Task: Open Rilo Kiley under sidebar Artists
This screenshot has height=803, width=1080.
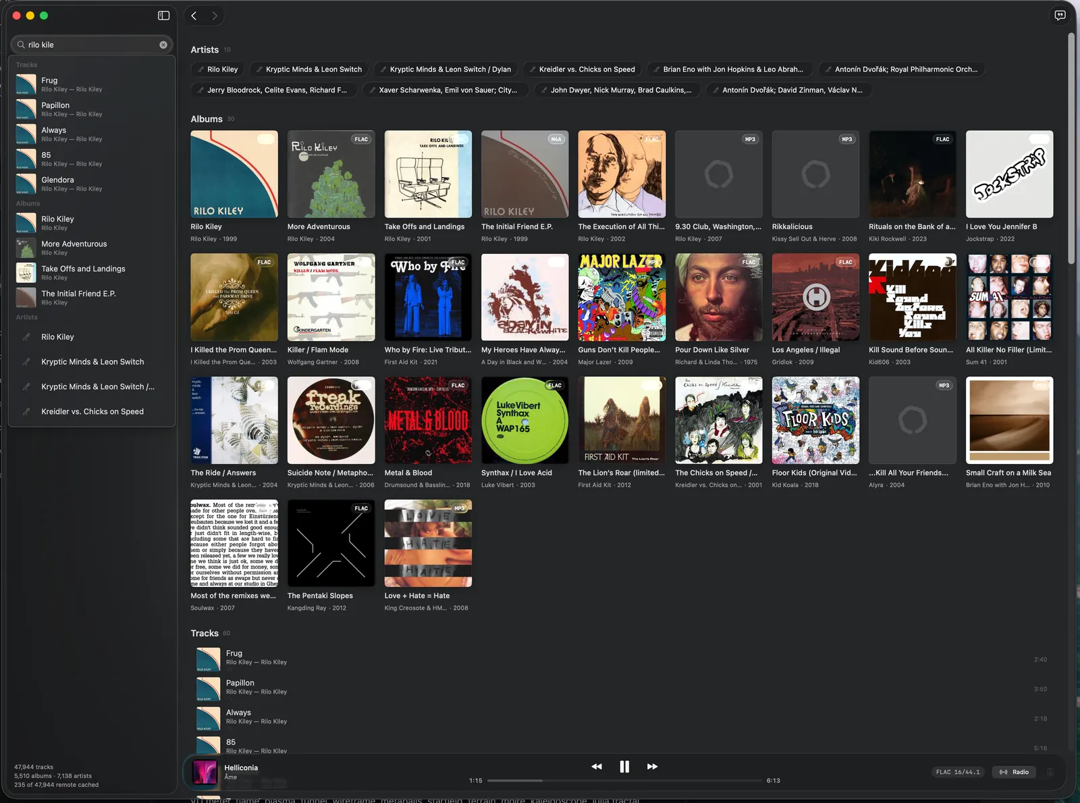Action: (92, 337)
